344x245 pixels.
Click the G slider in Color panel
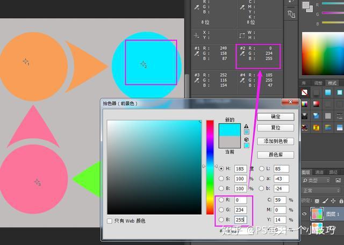[333, 13]
